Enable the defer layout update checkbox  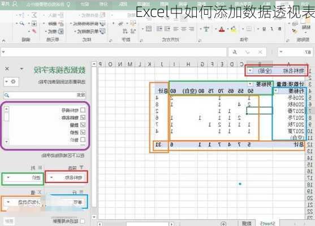pyautogui.click(x=82, y=221)
